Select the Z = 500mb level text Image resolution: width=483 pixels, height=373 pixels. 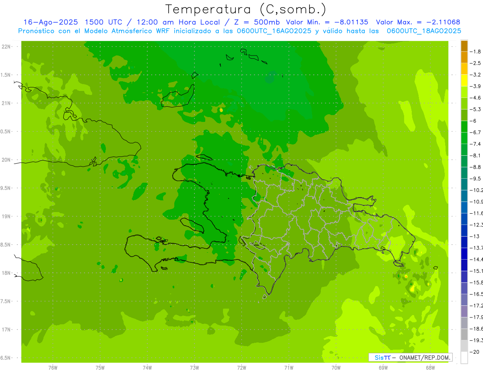click(x=257, y=23)
